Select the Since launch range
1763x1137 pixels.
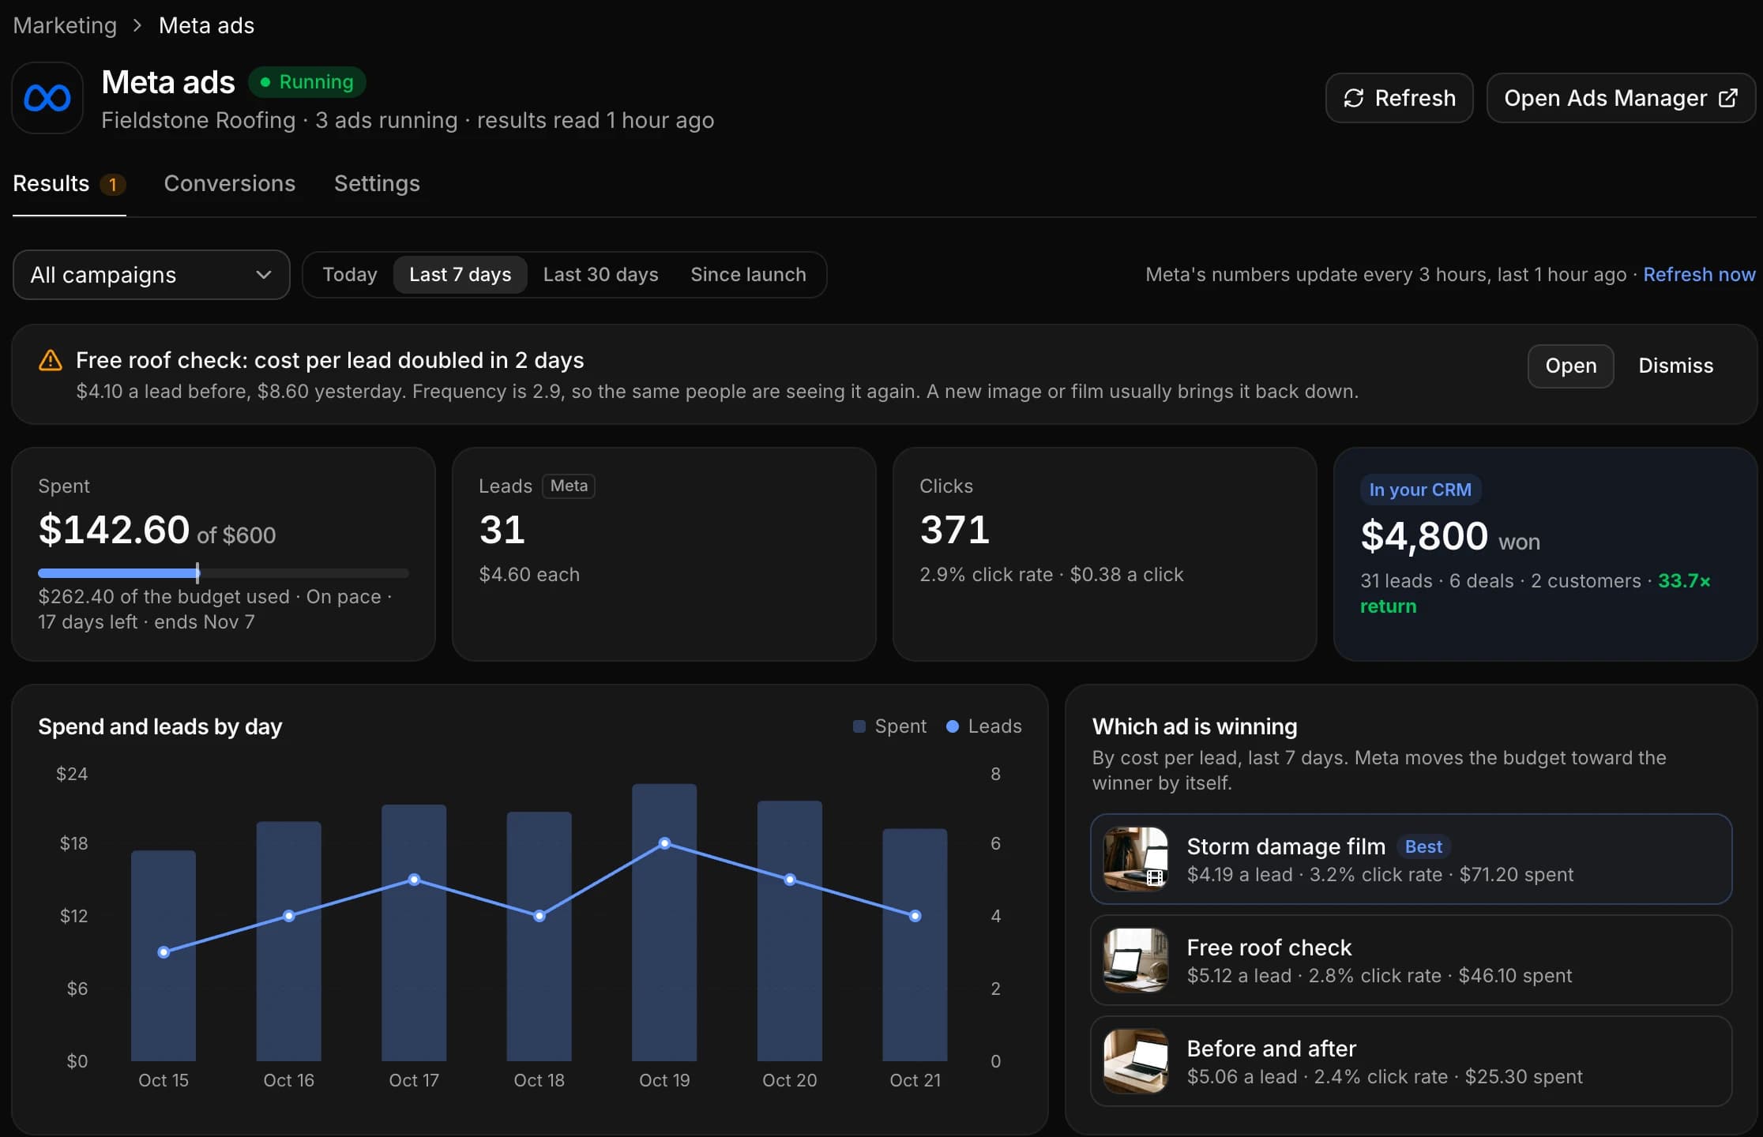click(x=748, y=275)
